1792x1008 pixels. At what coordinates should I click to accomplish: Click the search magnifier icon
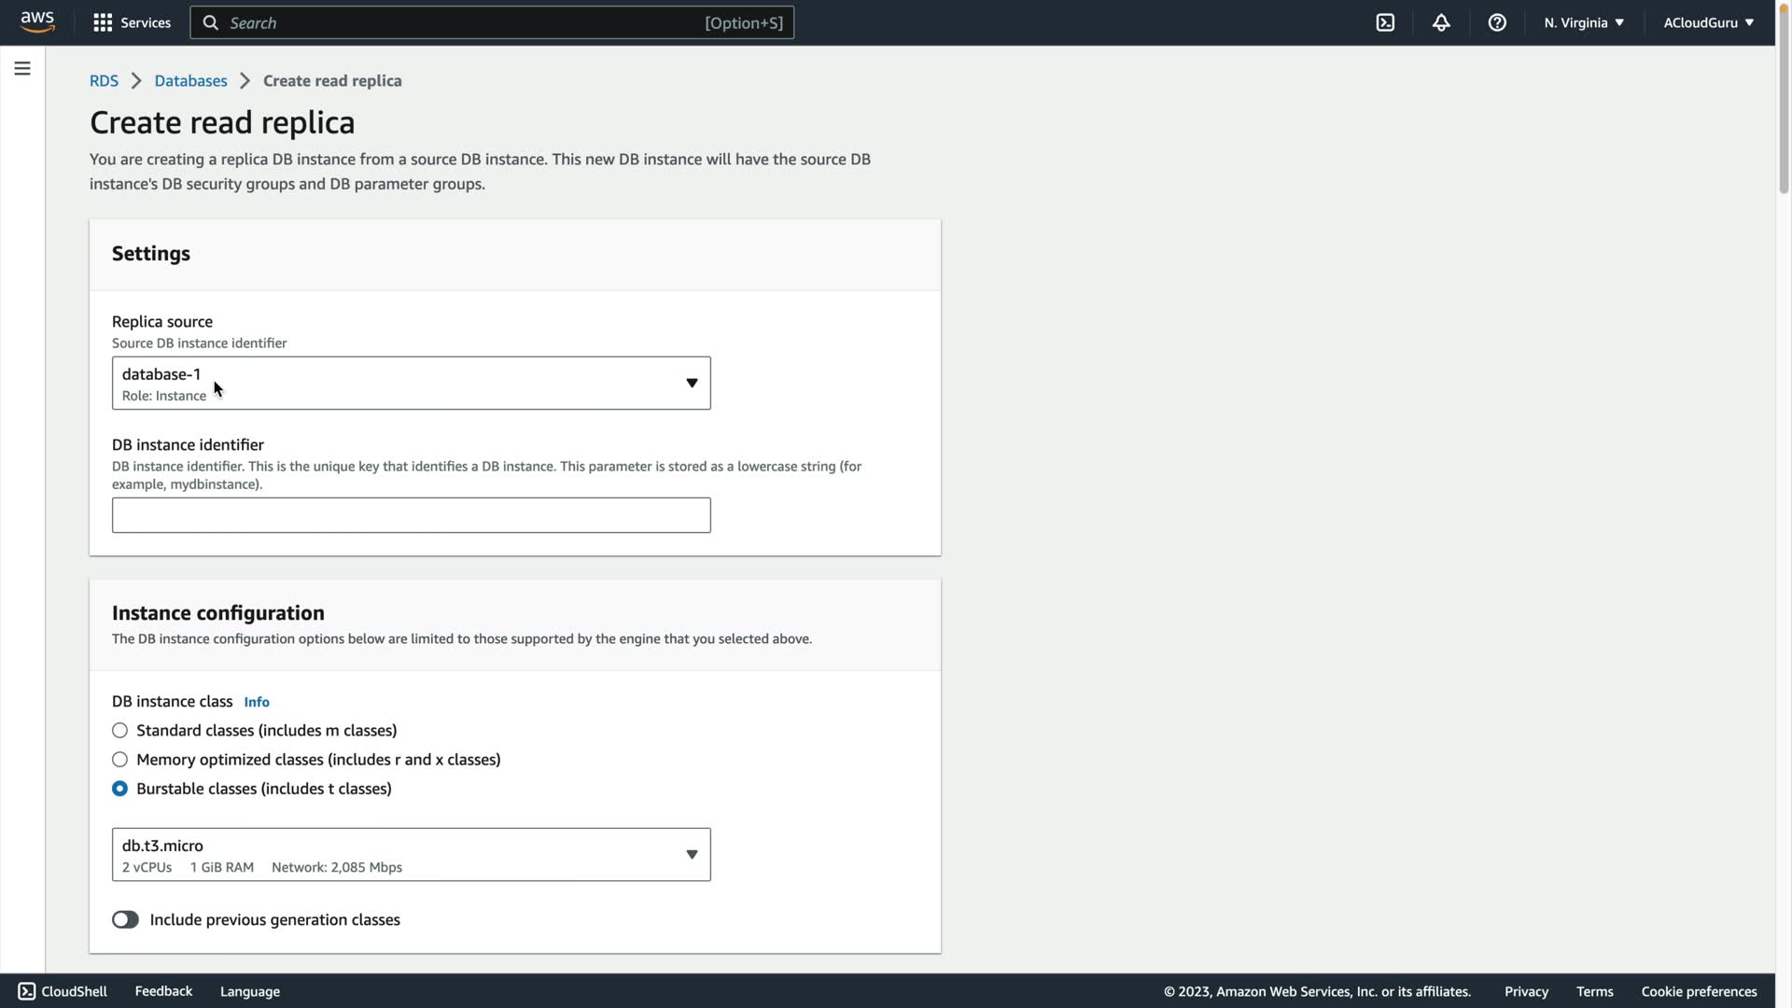[211, 22]
